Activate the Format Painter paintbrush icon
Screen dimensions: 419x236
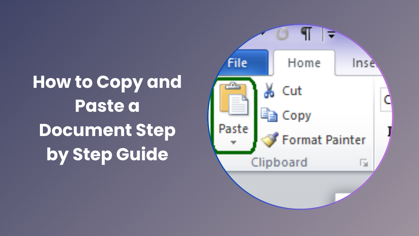tap(269, 139)
